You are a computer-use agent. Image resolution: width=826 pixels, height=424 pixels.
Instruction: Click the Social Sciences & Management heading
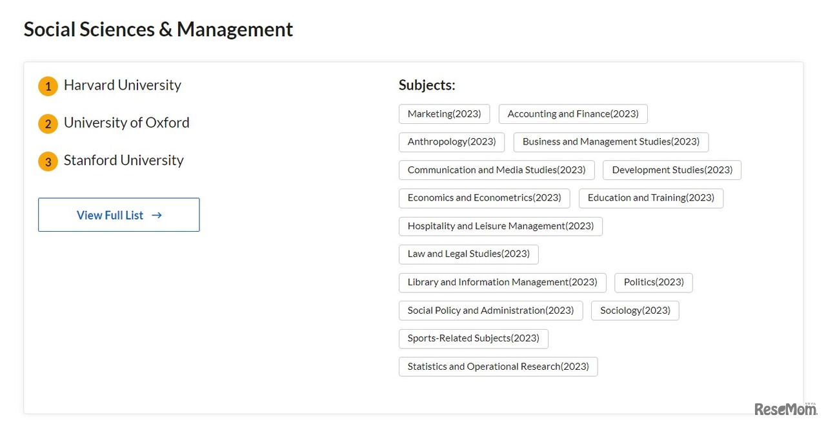coord(158,29)
